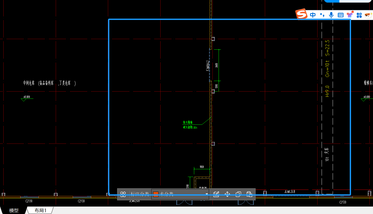Click the paste annotation clipboard icon
The image size is (373, 214).
tap(249, 194)
